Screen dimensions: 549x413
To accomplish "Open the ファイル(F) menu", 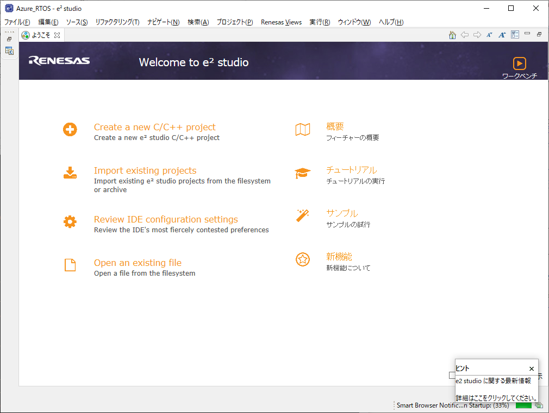I will [x=17, y=22].
